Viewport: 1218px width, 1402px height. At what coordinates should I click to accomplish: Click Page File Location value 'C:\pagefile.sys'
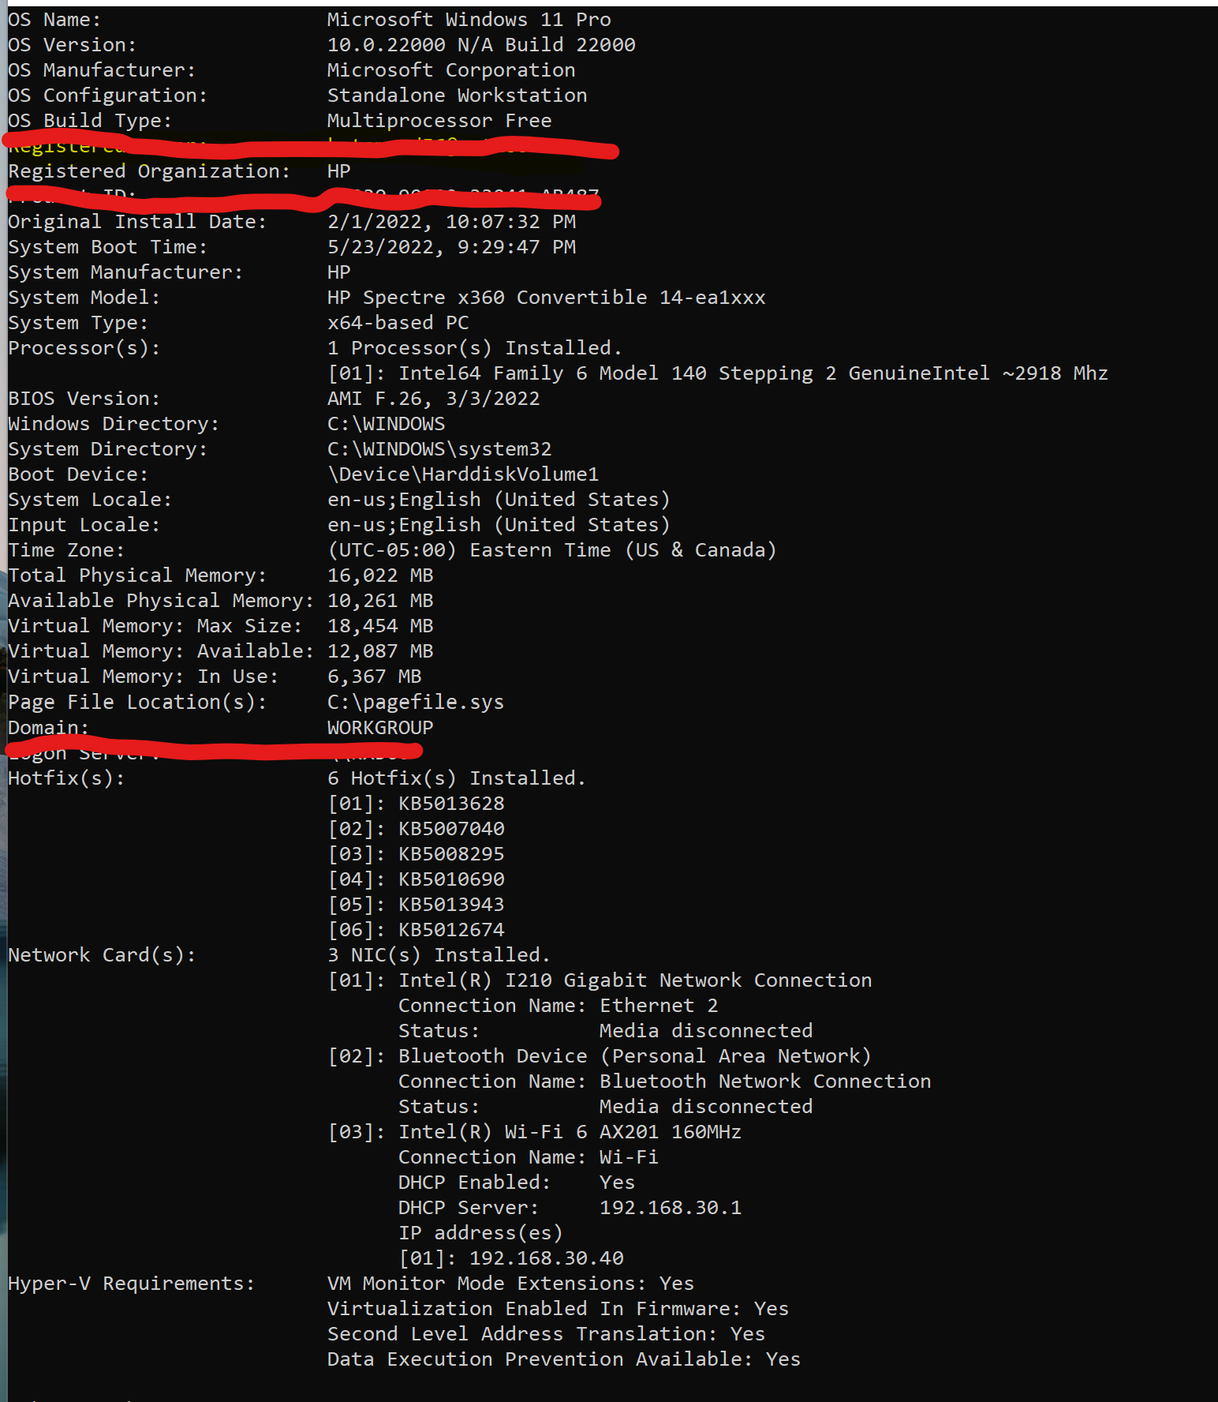click(416, 702)
